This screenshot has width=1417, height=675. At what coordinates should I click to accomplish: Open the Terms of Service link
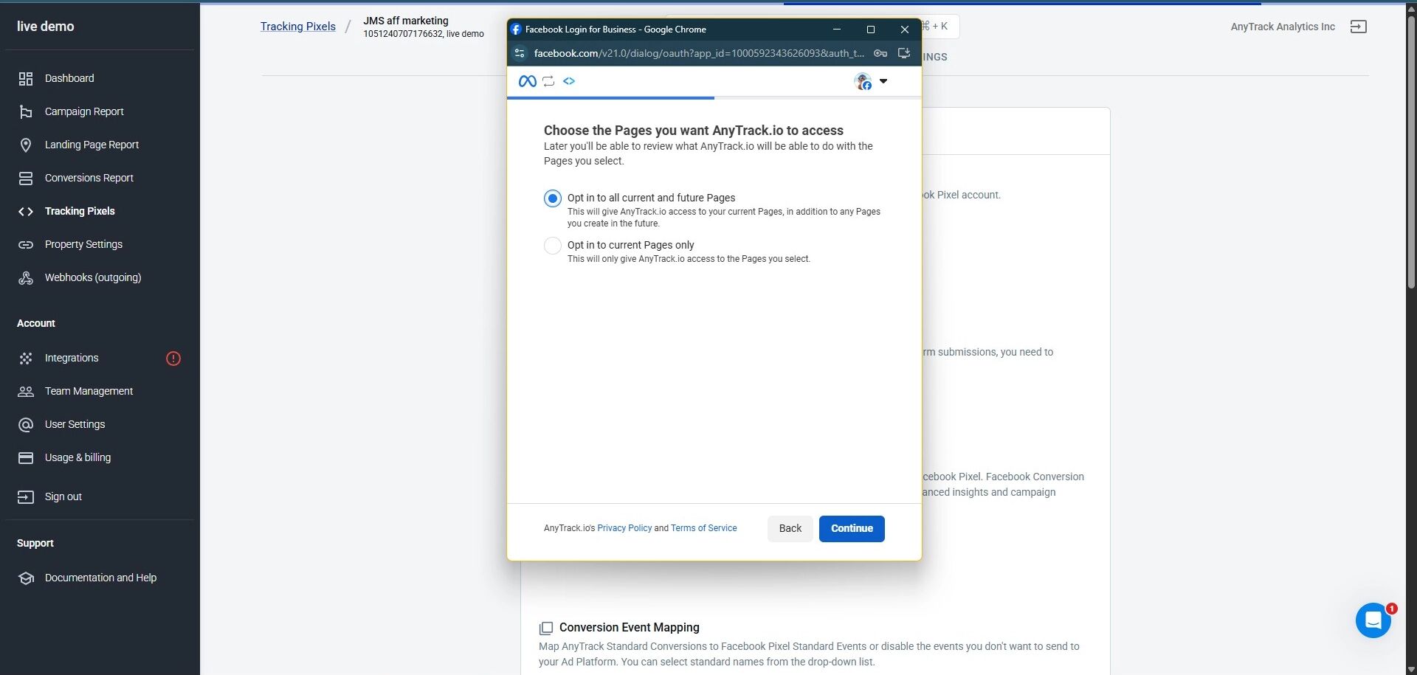pyautogui.click(x=704, y=528)
